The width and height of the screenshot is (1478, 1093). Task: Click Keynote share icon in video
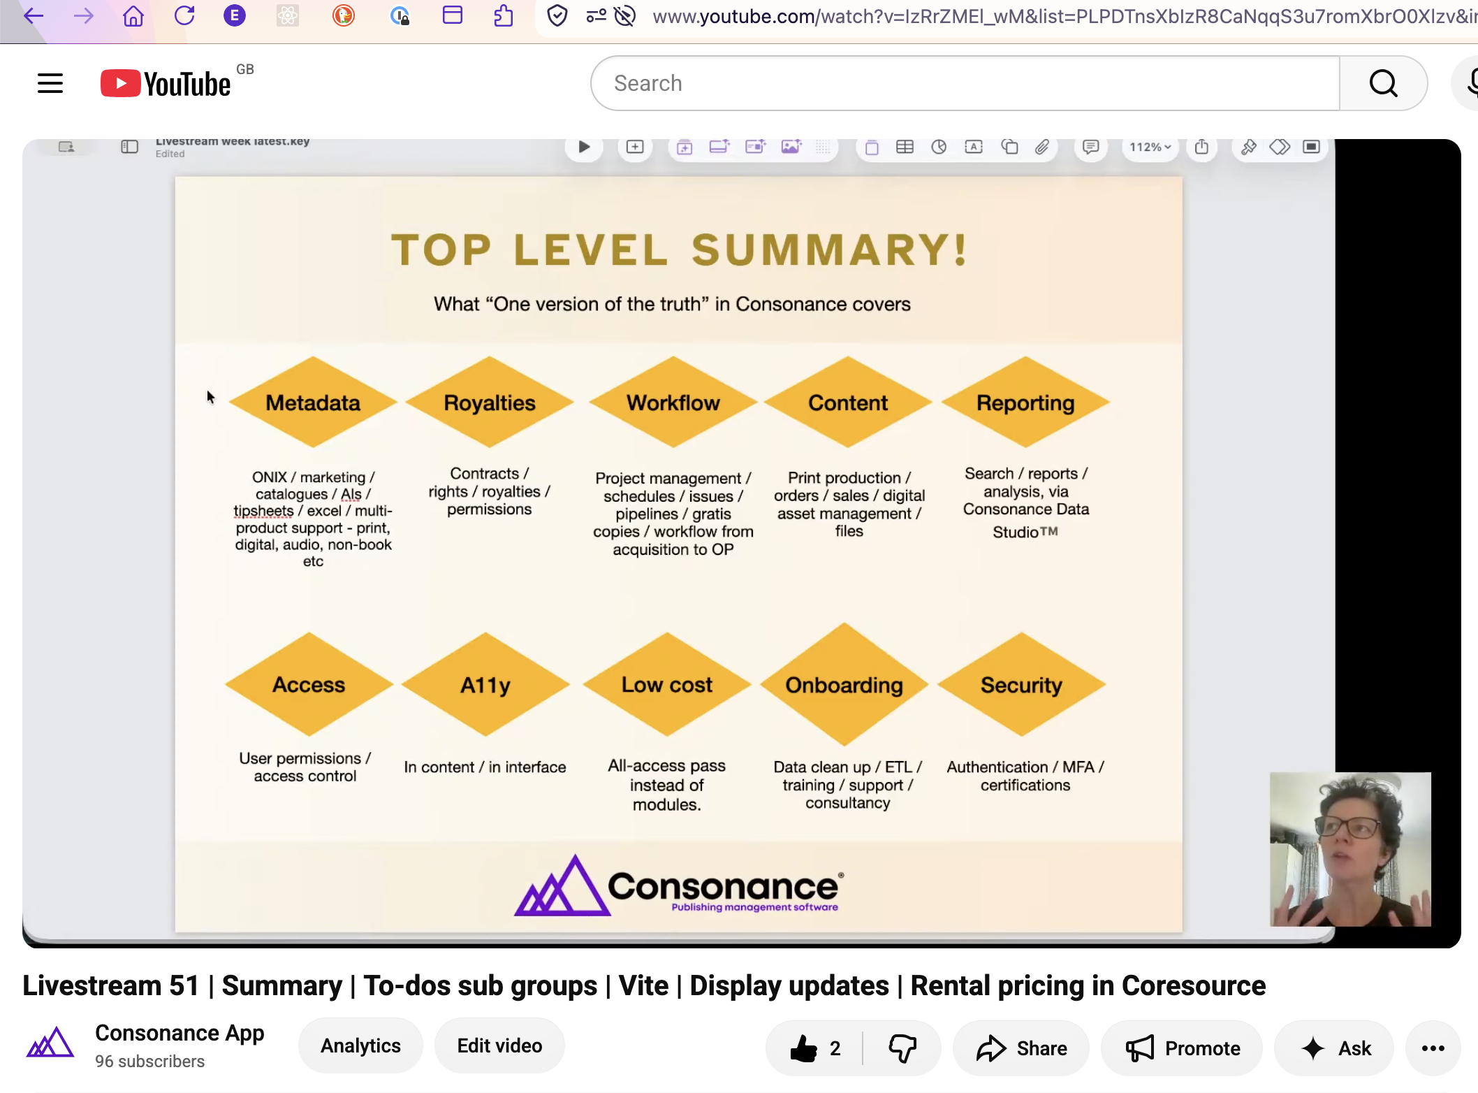pos(1201,147)
